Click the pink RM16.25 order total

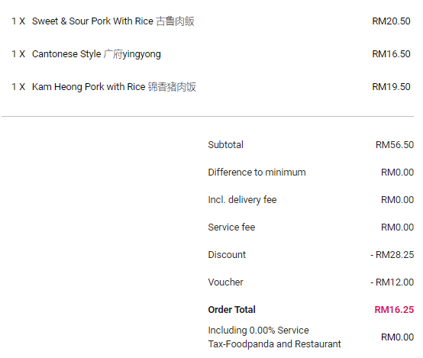point(394,310)
